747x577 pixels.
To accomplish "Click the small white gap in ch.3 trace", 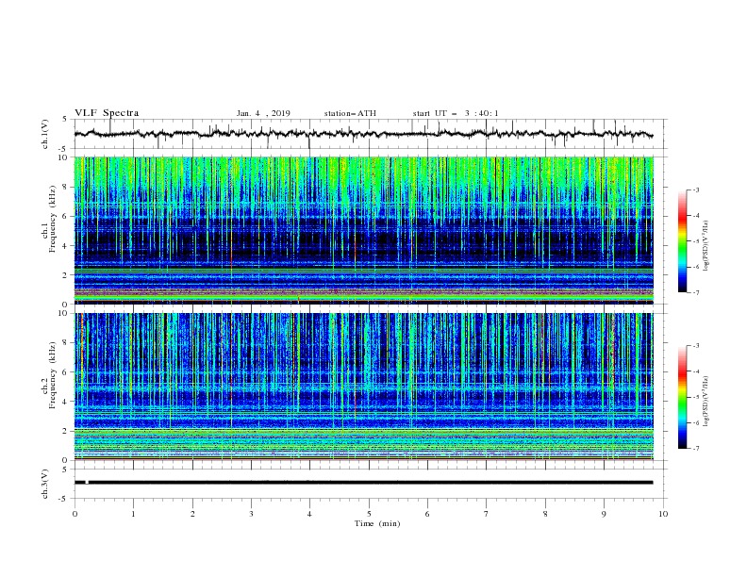I will (x=87, y=483).
